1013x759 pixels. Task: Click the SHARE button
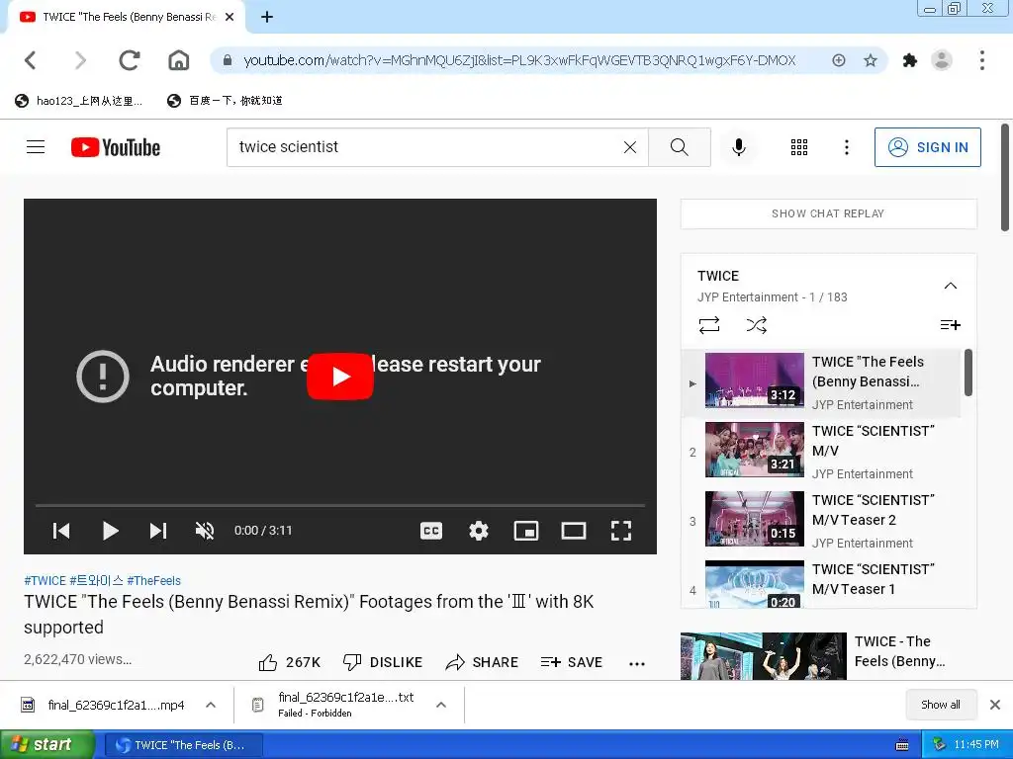pos(482,662)
